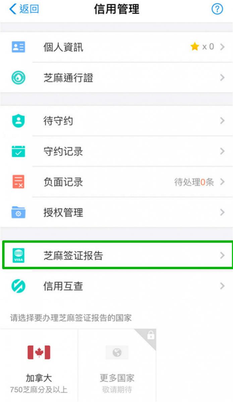Tap the red 负面记录 document icon
233x402 pixels.
click(x=18, y=182)
